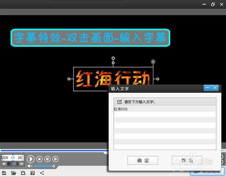
Task: Close the main application window
Action: tap(221, 5)
